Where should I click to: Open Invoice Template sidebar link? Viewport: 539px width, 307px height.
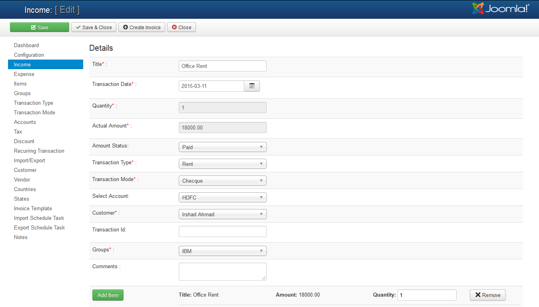coord(33,209)
